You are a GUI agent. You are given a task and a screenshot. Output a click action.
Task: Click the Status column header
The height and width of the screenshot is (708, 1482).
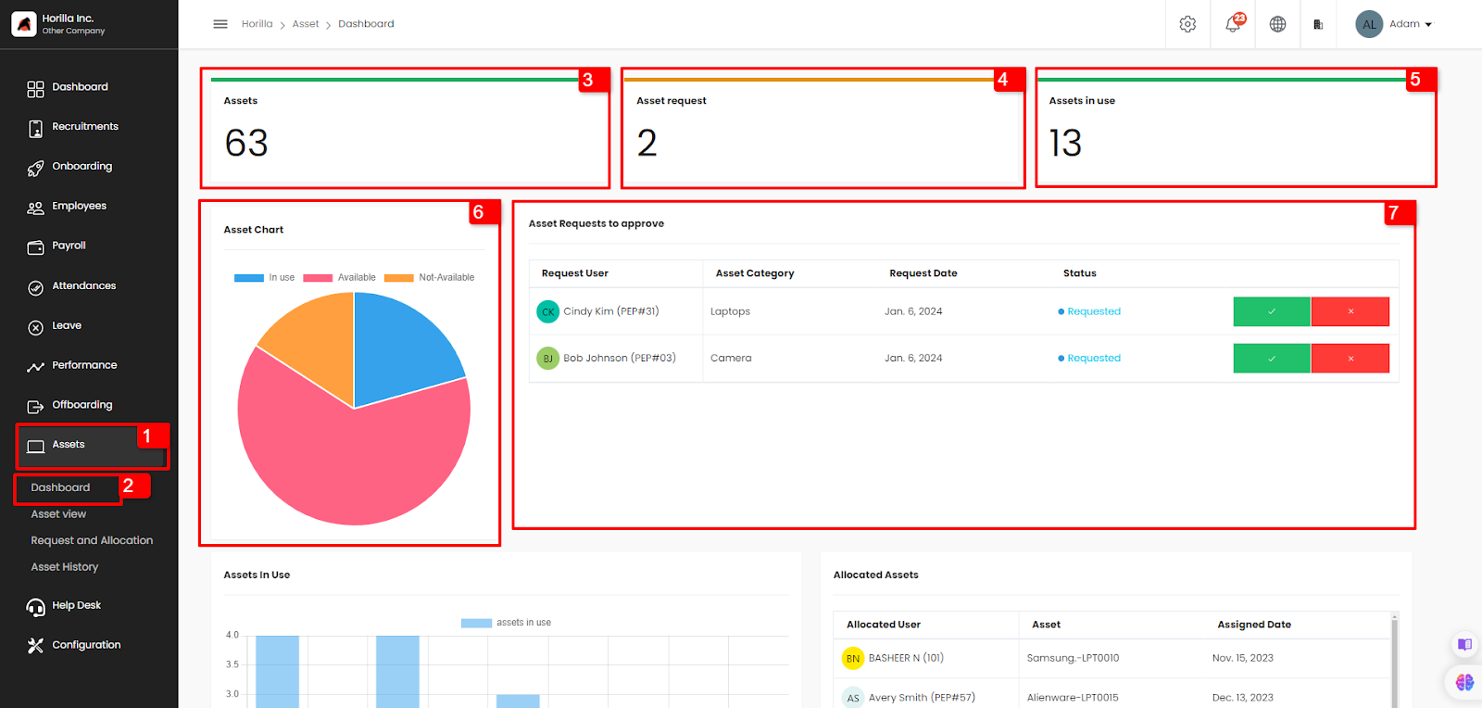tap(1080, 273)
